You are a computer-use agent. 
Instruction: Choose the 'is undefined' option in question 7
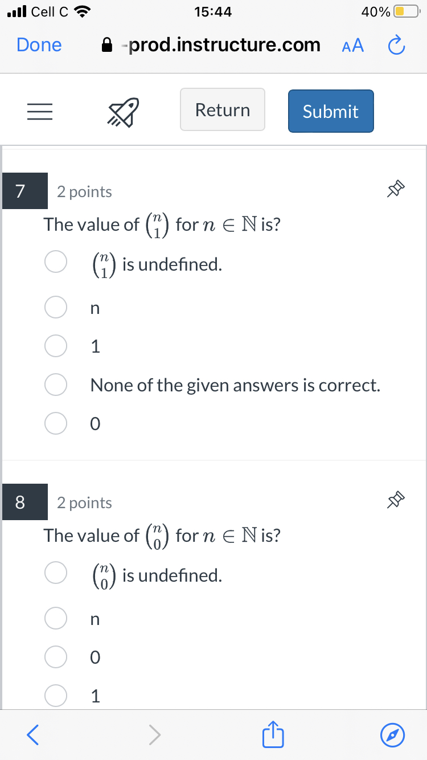pyautogui.click(x=55, y=261)
